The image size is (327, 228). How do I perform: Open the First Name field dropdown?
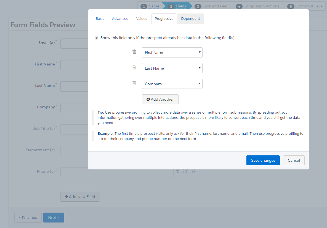(x=172, y=52)
